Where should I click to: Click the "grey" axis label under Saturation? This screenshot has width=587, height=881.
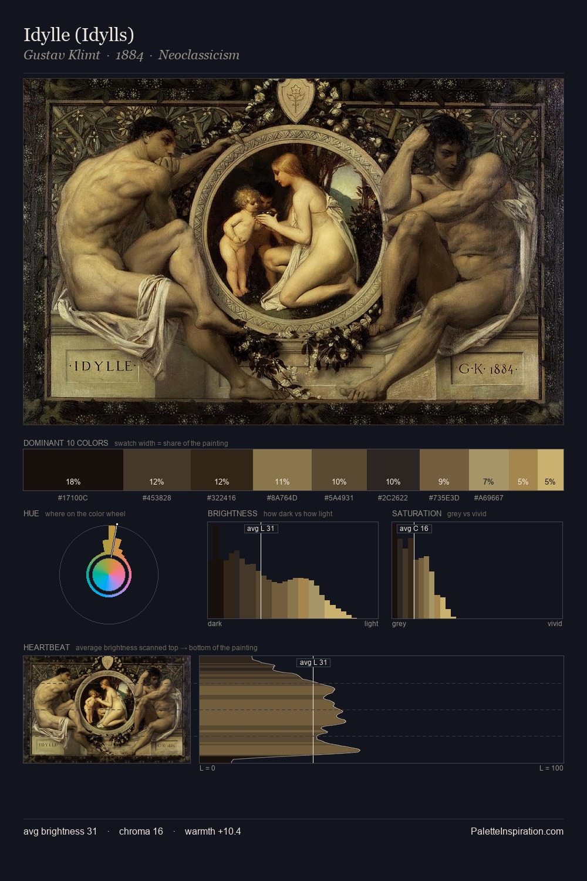tap(399, 624)
